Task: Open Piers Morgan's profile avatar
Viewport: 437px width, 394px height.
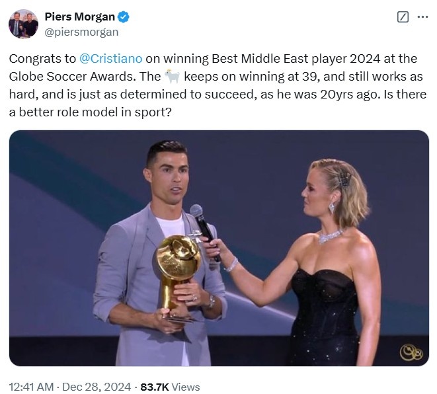Action: pos(23,24)
